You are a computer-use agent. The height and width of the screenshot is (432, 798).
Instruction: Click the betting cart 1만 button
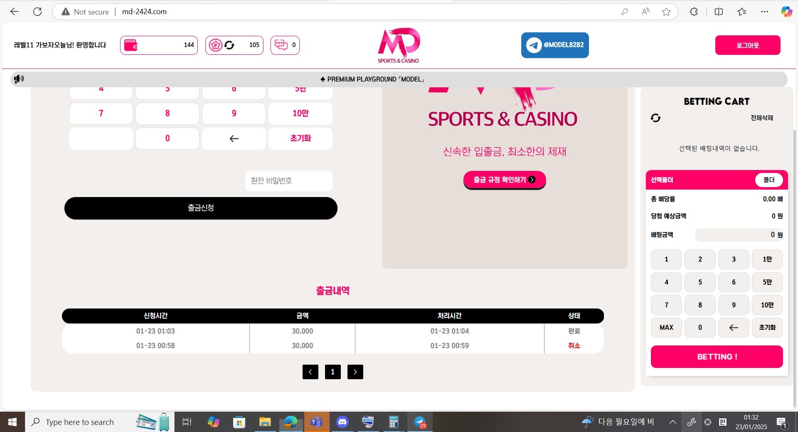pyautogui.click(x=767, y=259)
